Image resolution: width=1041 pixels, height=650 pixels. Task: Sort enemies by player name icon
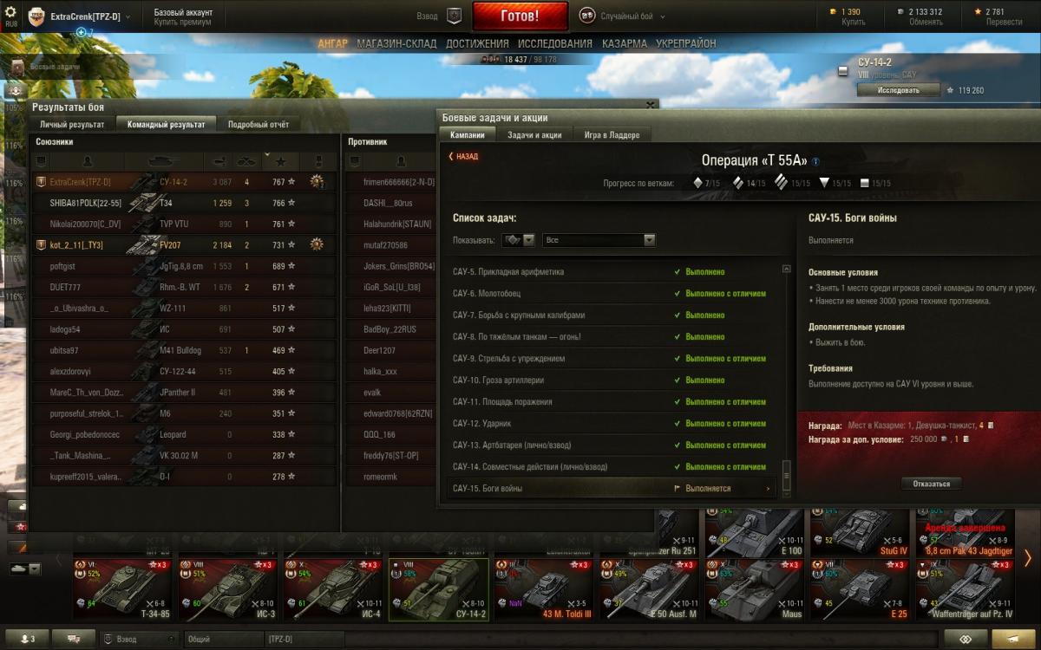click(x=401, y=161)
